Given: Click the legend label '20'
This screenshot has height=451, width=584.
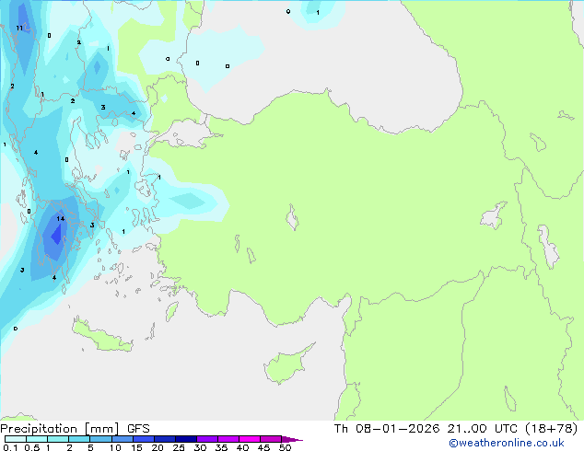Looking at the screenshot, I should (158, 447).
